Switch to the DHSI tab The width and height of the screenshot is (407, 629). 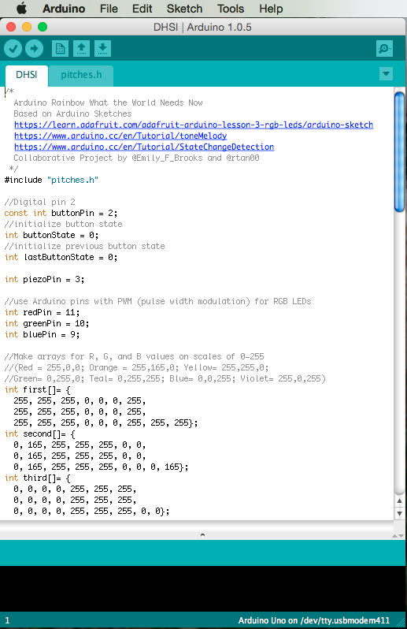[x=27, y=75]
